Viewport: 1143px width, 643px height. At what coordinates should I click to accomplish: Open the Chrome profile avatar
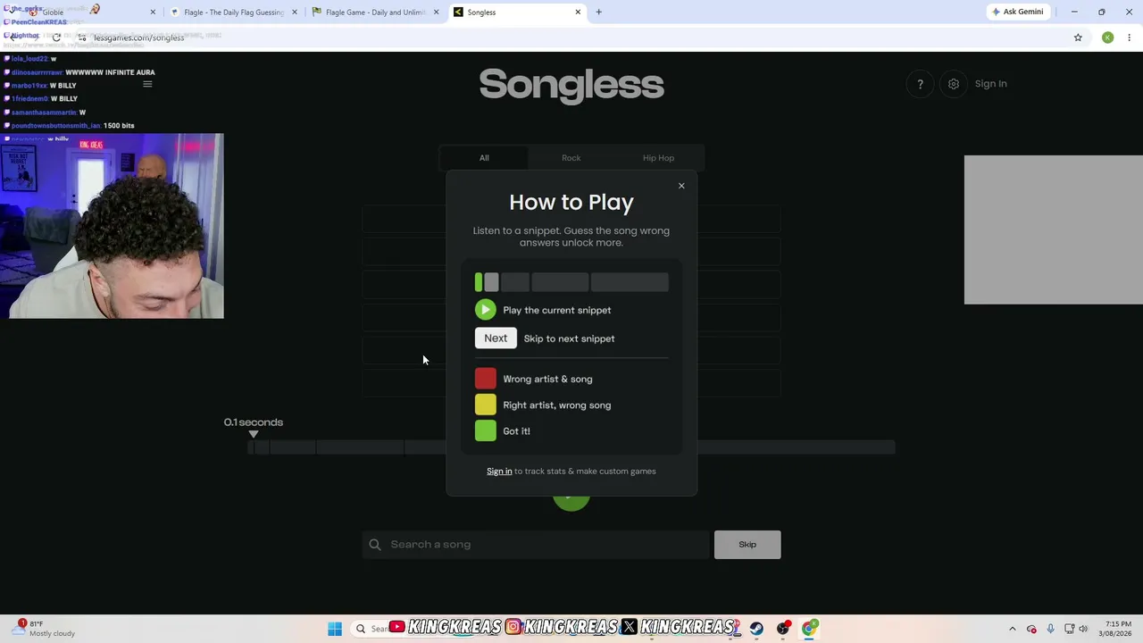pos(1107,38)
